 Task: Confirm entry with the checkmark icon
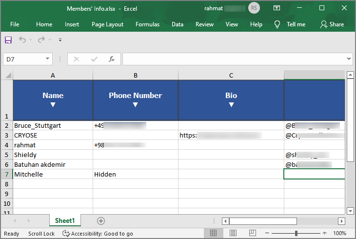click(x=94, y=60)
